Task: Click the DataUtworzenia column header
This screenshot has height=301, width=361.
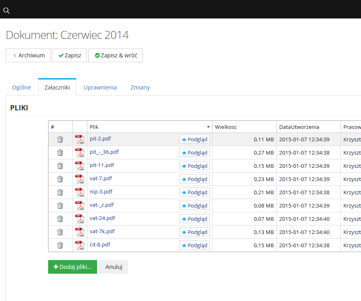Action: 308,127
